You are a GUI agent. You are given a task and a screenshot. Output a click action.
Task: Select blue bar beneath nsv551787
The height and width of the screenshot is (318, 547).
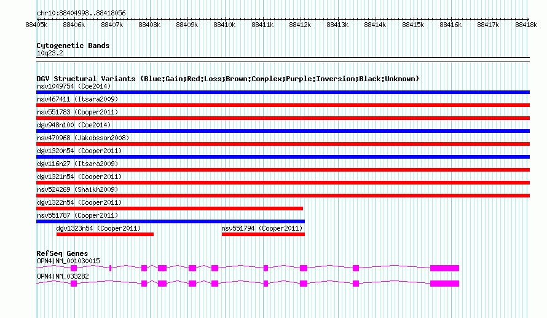[x=171, y=221]
